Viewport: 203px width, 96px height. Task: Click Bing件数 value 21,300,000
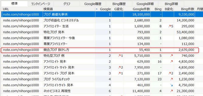185,91
